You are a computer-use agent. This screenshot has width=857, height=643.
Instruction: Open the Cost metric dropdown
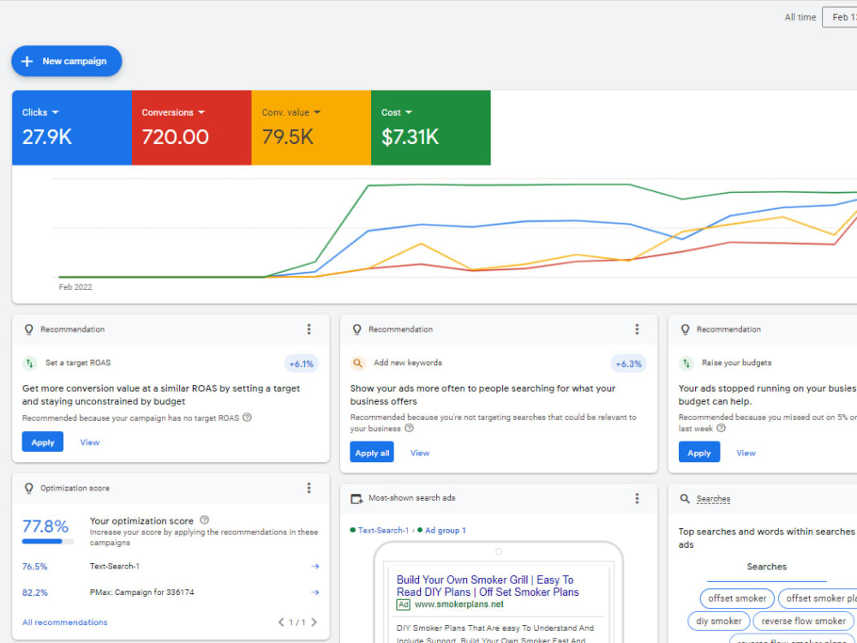(397, 112)
